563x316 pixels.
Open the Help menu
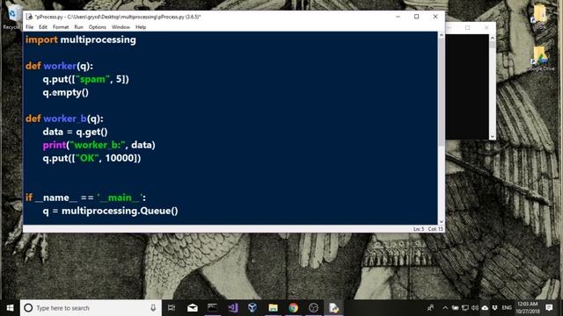(x=141, y=27)
